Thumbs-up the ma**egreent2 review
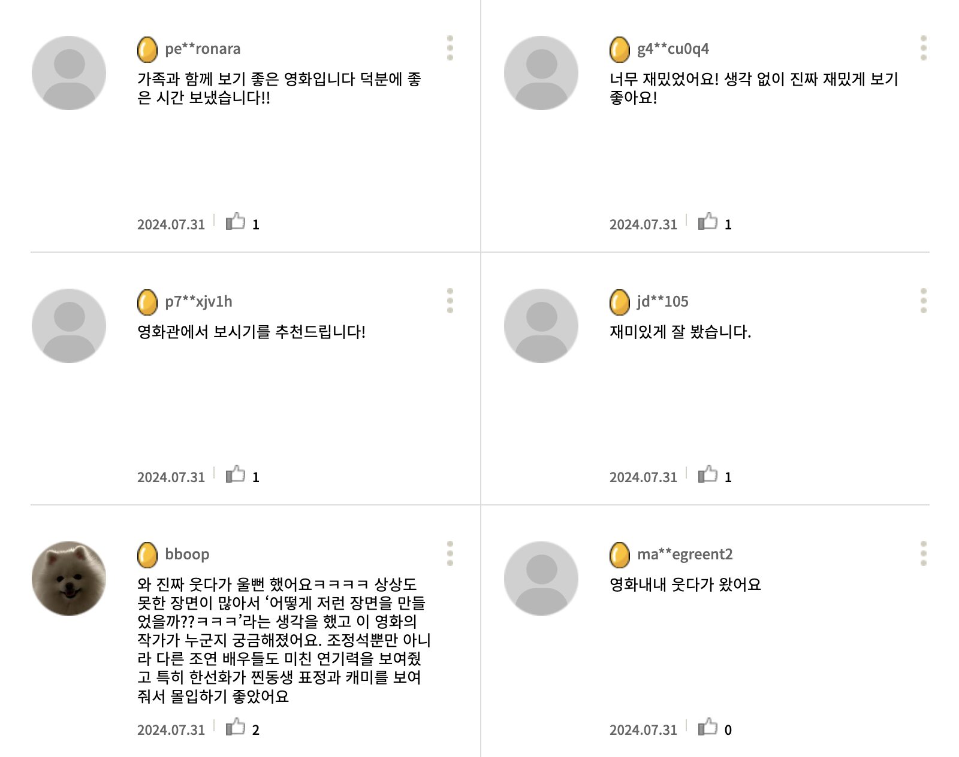Viewport: 959px width, 757px height. (708, 728)
